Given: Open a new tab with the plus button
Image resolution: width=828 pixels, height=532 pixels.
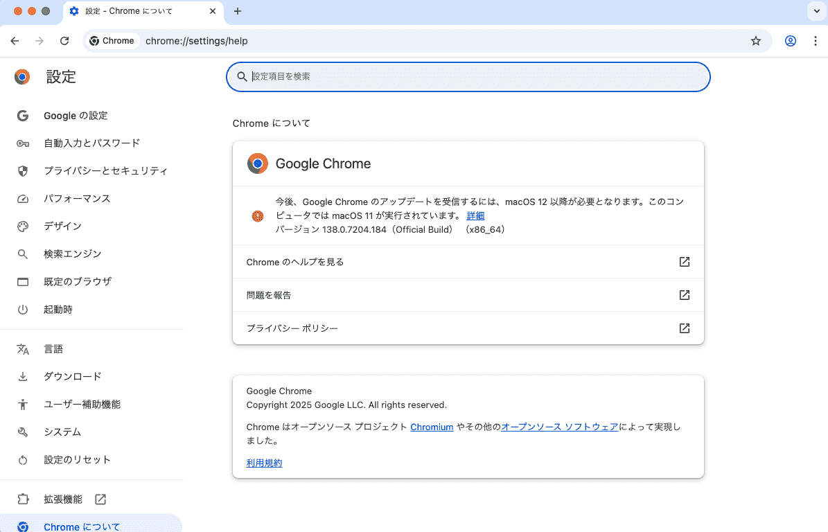Looking at the screenshot, I should click(238, 11).
